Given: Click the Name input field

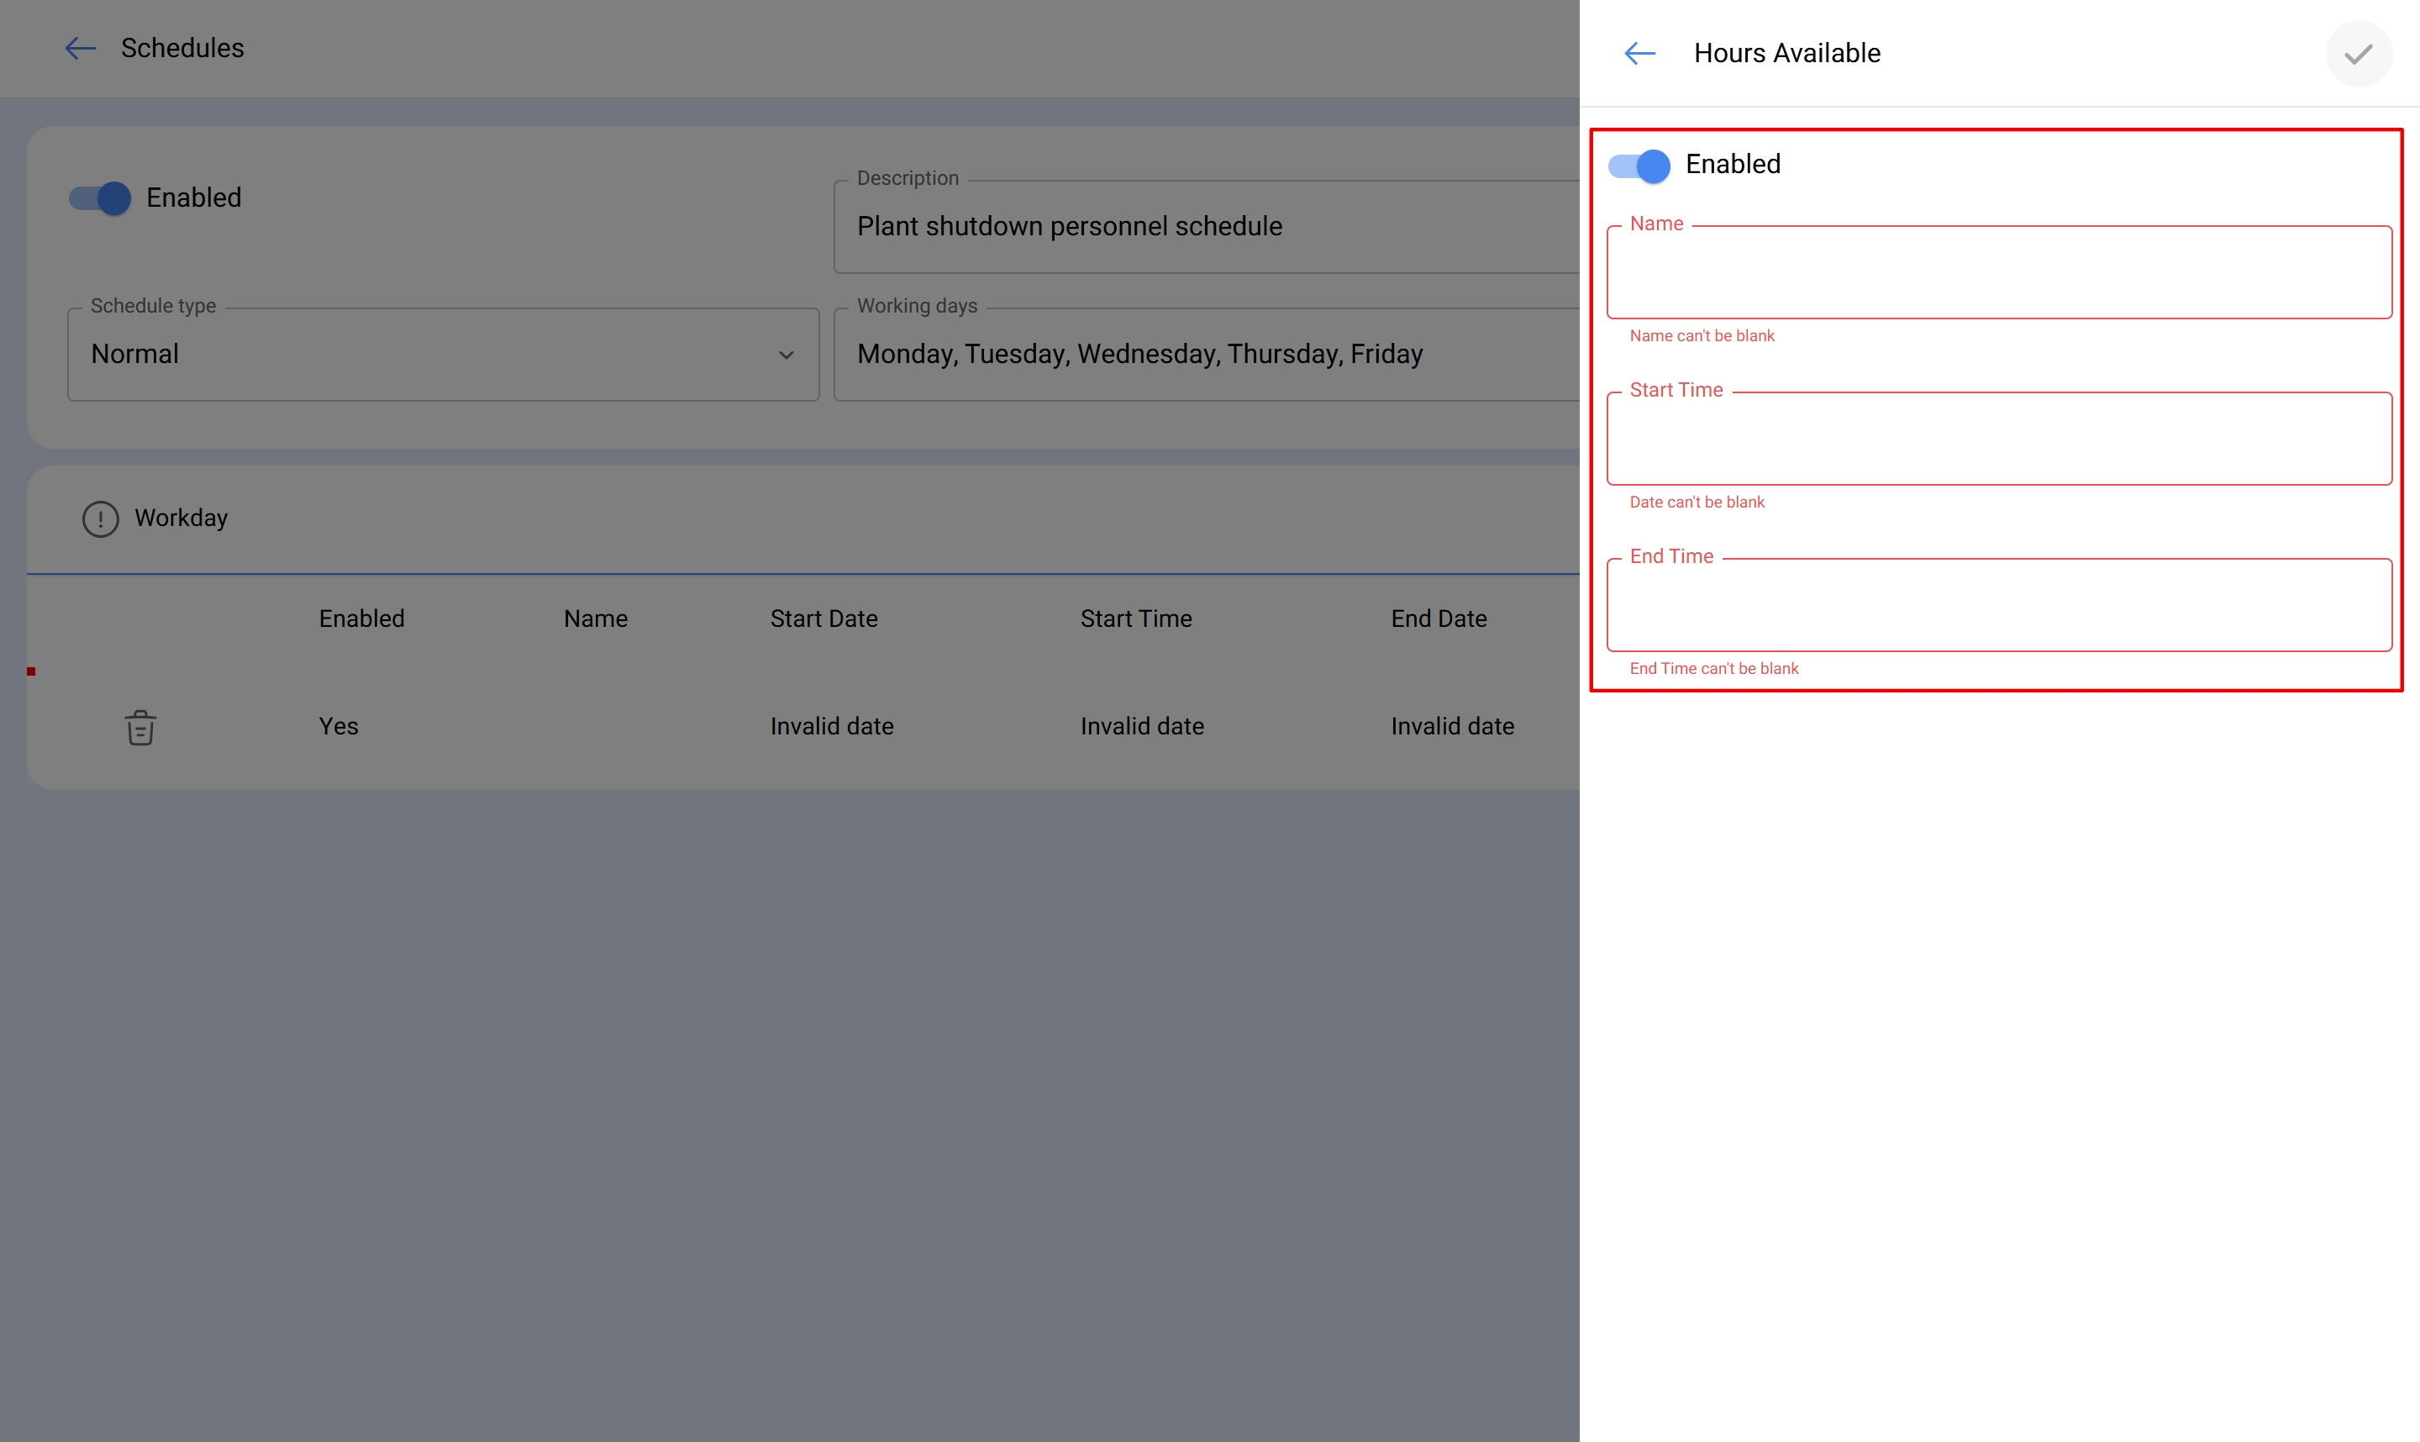Looking at the screenshot, I should [x=1998, y=273].
